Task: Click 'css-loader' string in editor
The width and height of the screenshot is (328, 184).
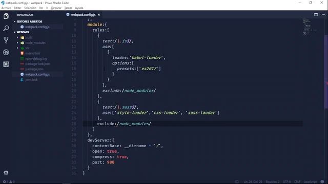Action: coord(167,112)
